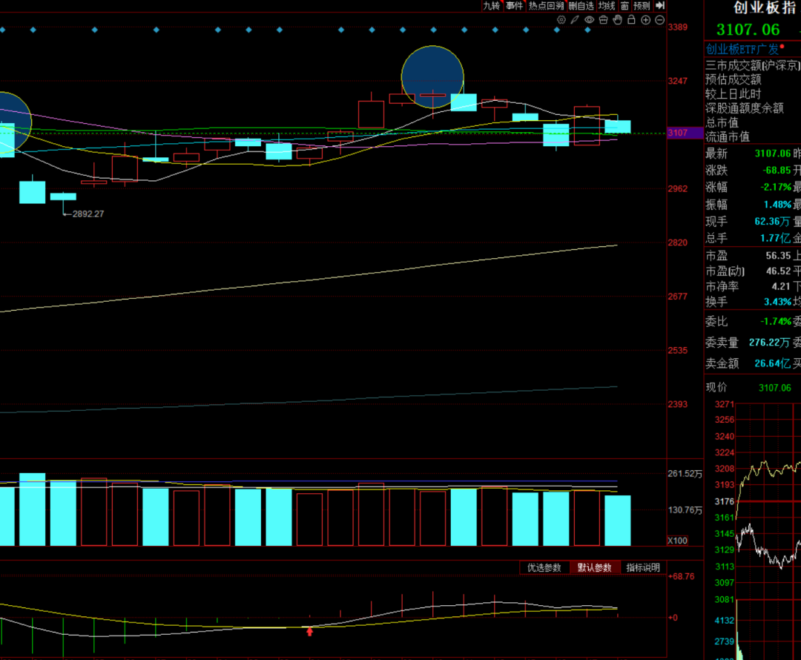Click the 预测 forecast button

point(642,5)
